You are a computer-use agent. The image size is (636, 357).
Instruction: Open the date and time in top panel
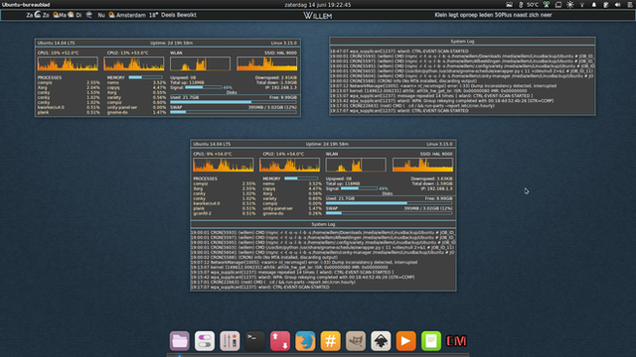coord(318,5)
